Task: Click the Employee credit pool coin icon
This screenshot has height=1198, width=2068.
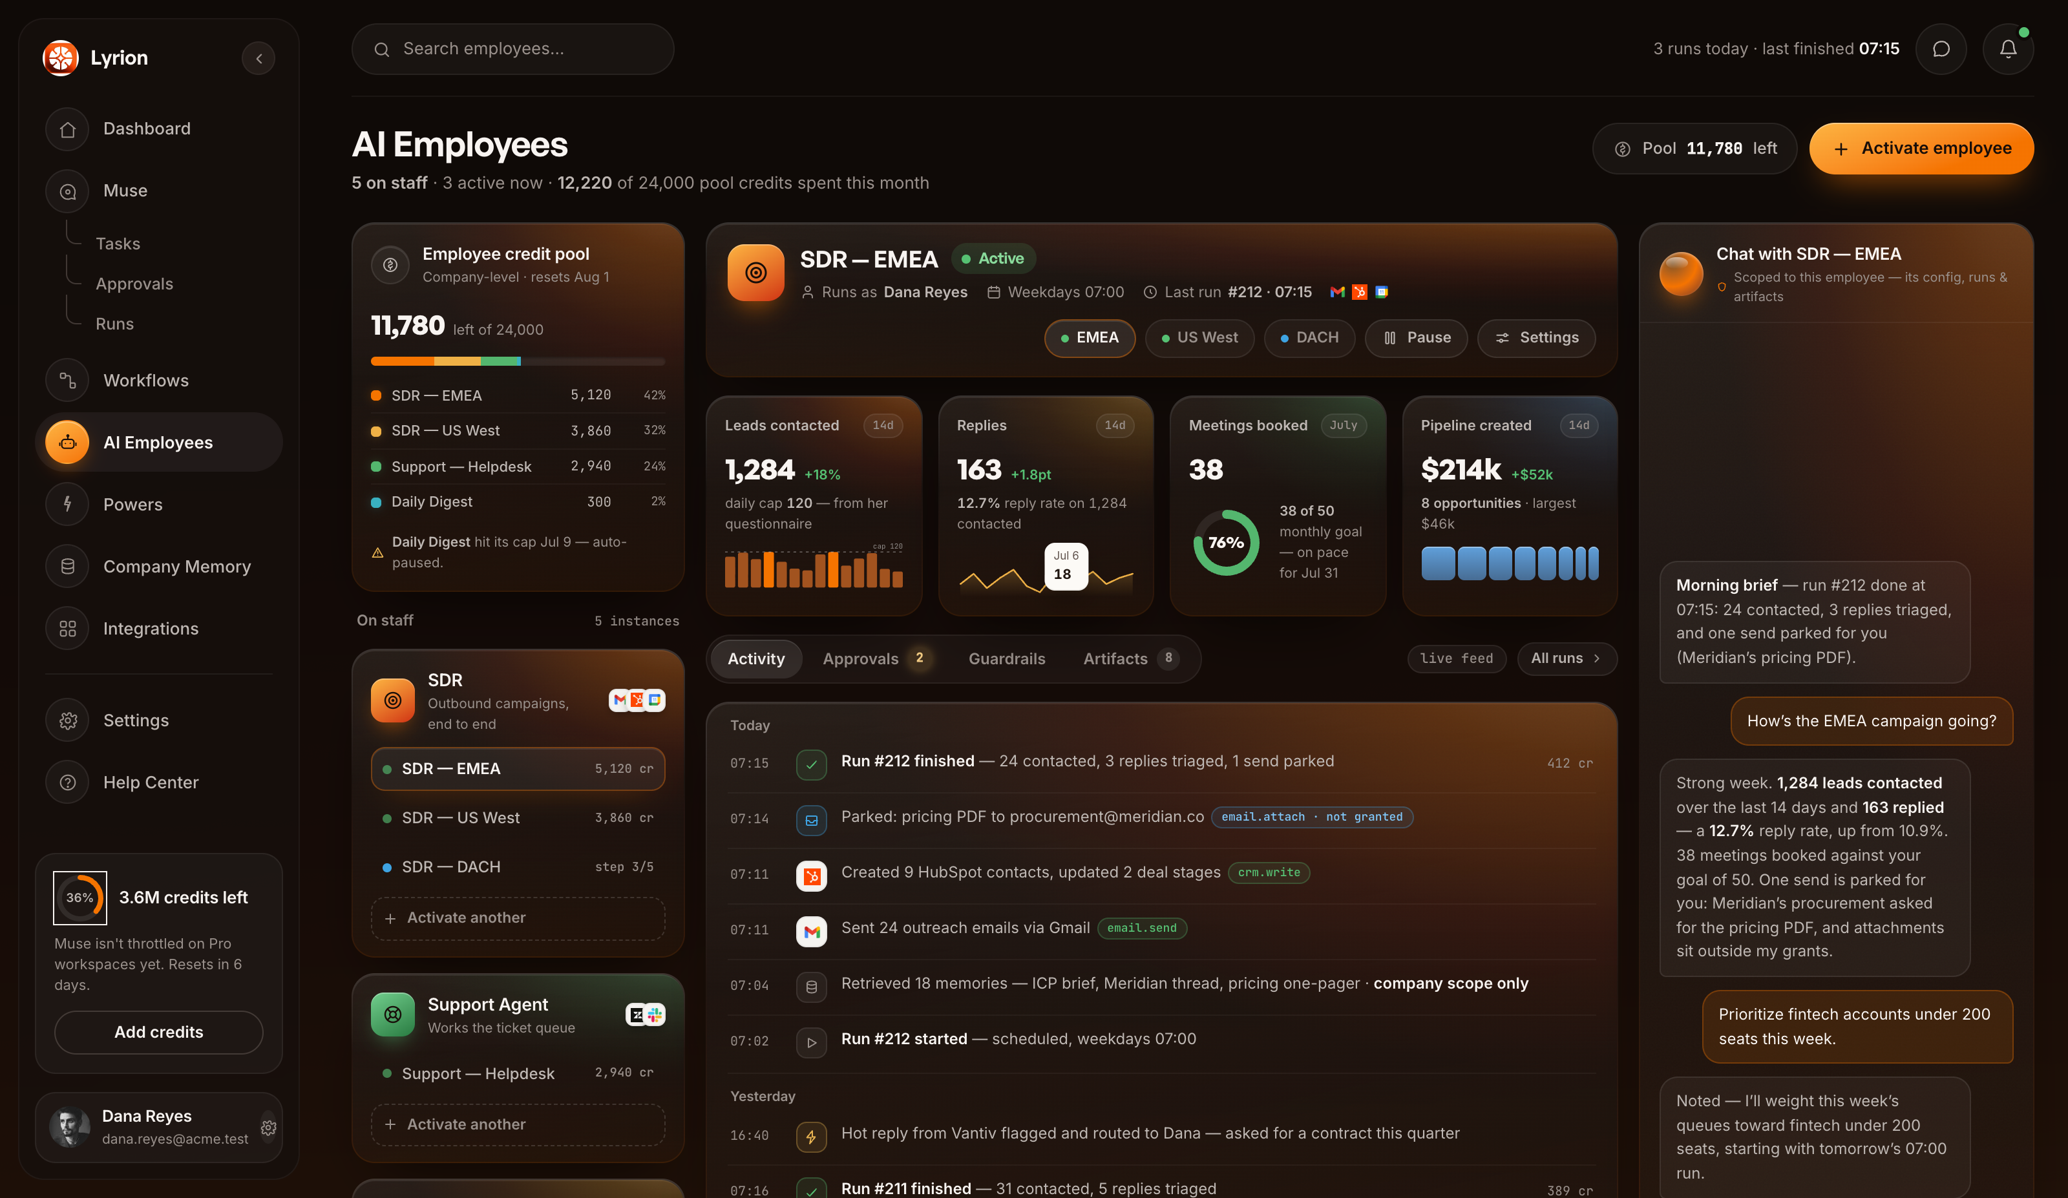Action: coord(390,265)
